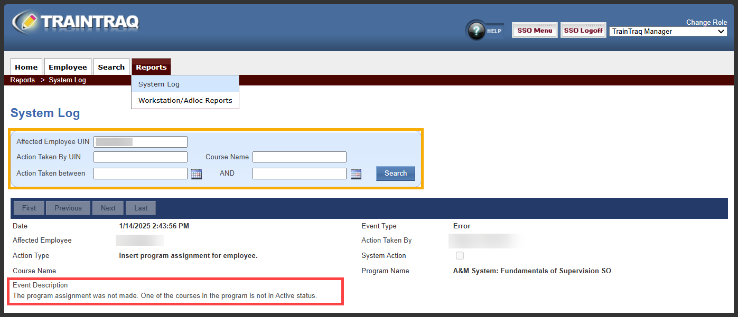Open the Search tab
Viewport: 738px width, 317px height.
click(x=111, y=67)
